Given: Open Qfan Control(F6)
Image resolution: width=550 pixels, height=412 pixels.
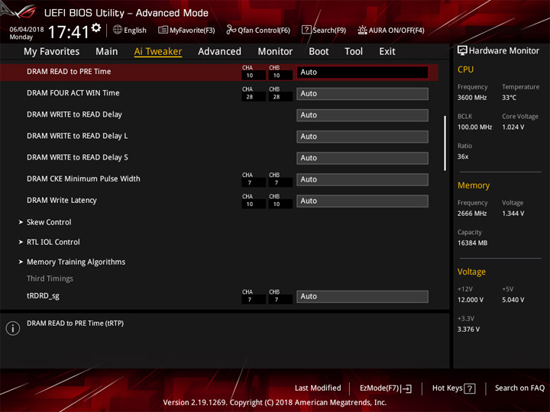Looking at the screenshot, I should click(264, 30).
